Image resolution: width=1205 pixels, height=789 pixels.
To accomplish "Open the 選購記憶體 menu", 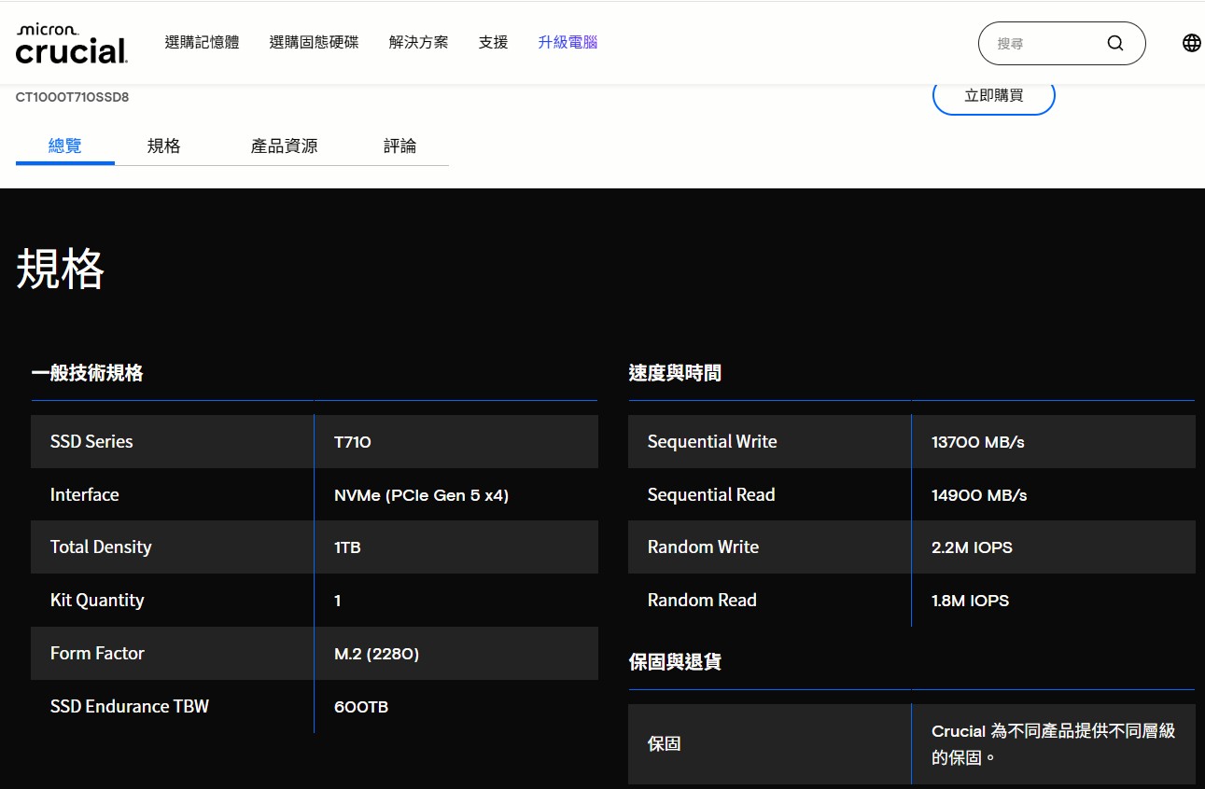I will tap(202, 42).
